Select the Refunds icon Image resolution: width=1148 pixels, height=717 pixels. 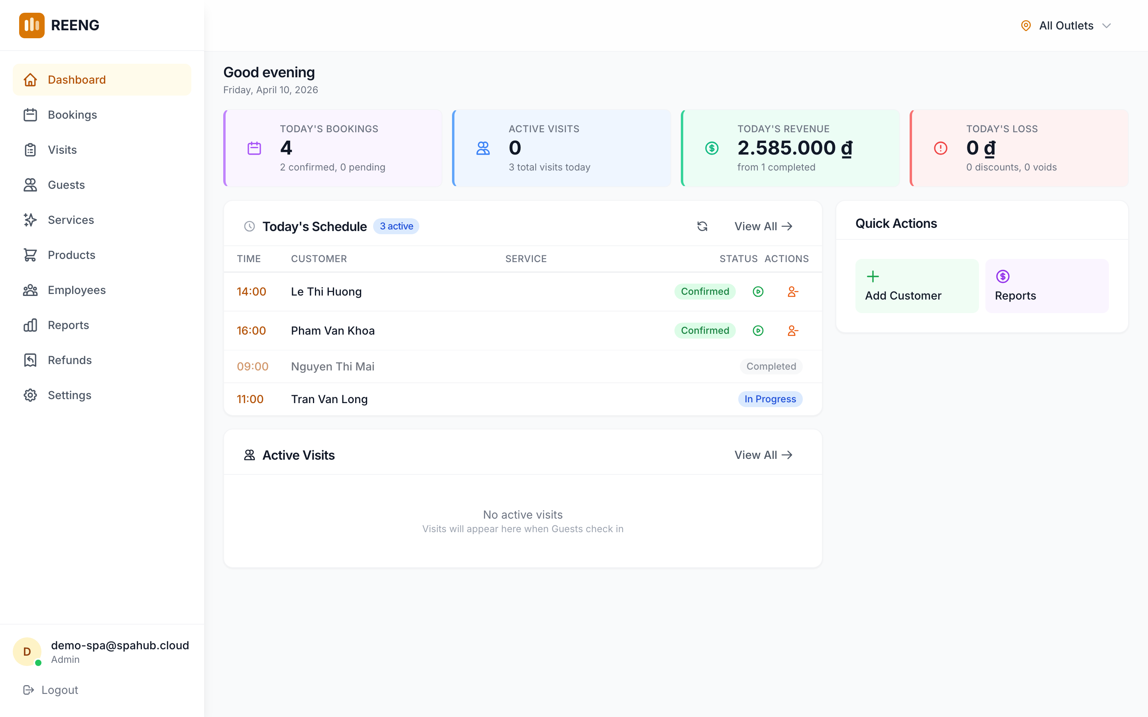click(x=30, y=360)
